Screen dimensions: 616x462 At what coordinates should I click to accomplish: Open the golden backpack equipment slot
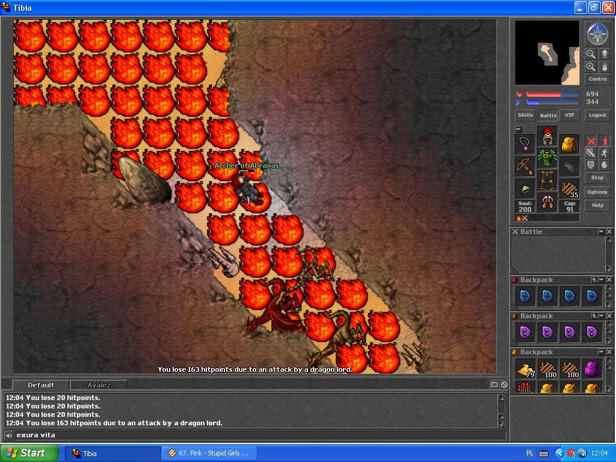569,144
